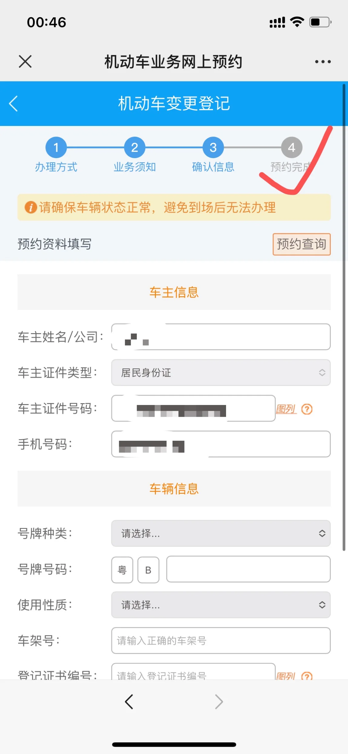Tap the B plate letter box
The image size is (348, 754).
[148, 570]
